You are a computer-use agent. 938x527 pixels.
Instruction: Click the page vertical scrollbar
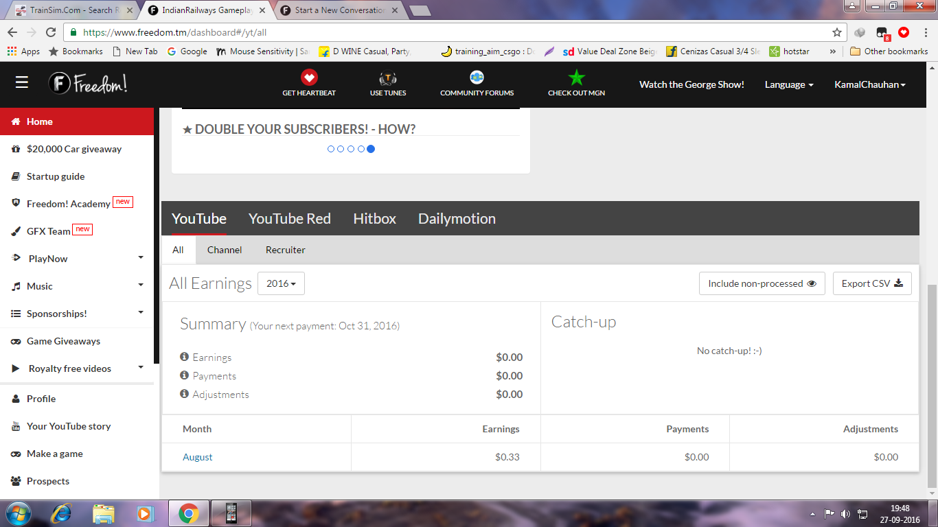(x=932, y=386)
